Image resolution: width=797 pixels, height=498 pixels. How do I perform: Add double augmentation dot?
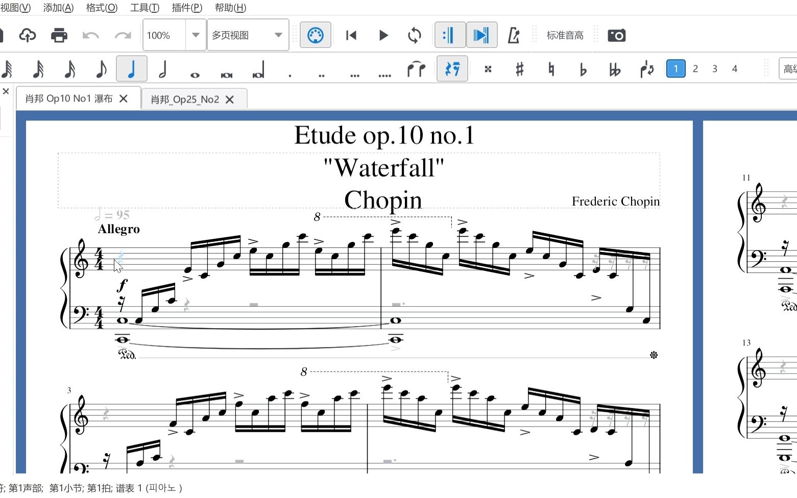(322, 75)
